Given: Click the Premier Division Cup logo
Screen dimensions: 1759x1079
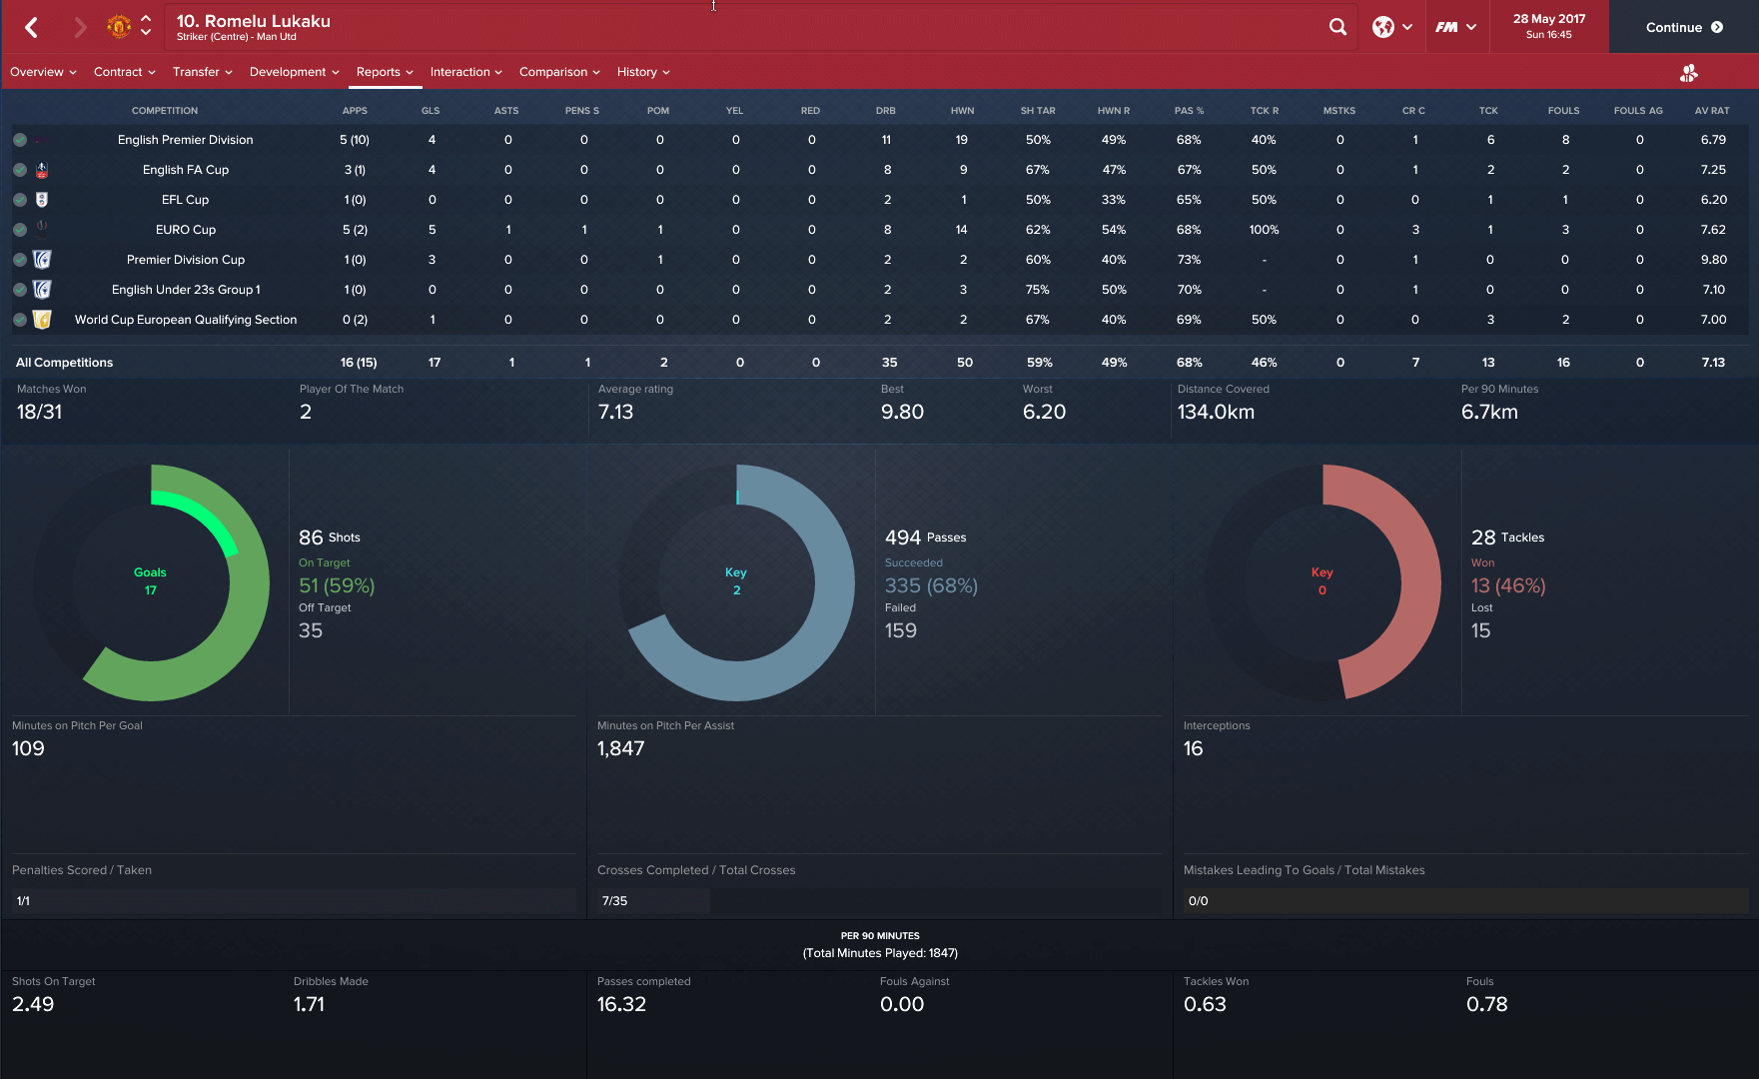Looking at the screenshot, I should (42, 260).
